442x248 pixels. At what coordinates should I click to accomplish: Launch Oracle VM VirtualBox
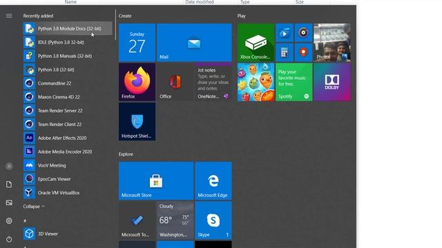pos(68,193)
